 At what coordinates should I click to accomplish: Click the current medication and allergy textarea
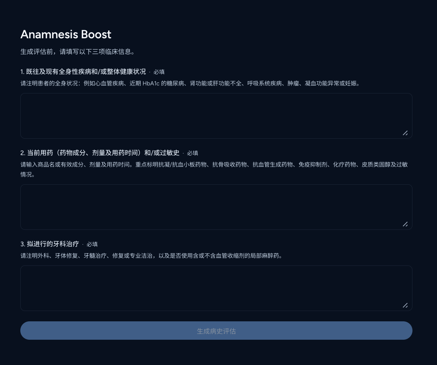pyautogui.click(x=216, y=207)
